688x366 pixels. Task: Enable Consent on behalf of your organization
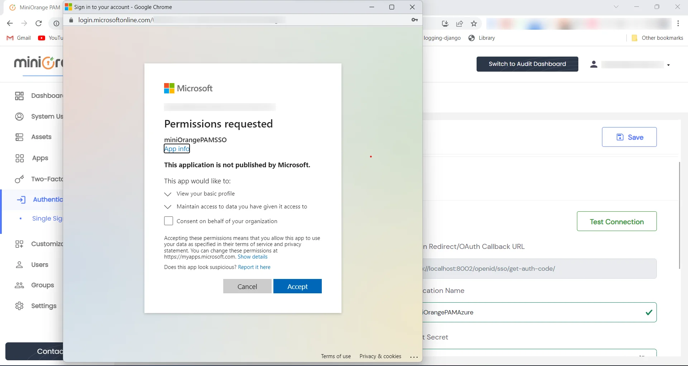168,221
